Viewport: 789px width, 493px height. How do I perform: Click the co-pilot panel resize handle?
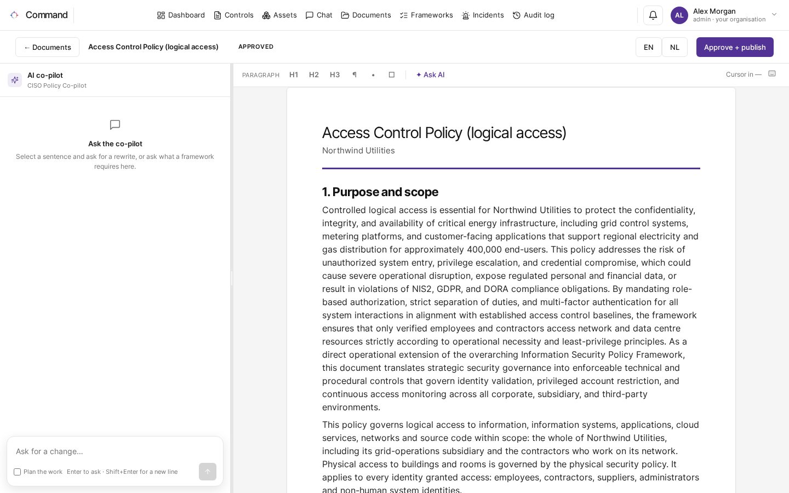pyautogui.click(x=232, y=278)
